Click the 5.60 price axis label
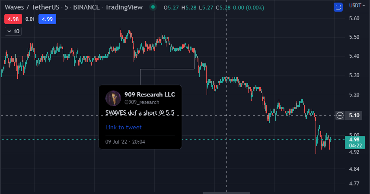Screen dimensions: 370x194 (354, 19)
